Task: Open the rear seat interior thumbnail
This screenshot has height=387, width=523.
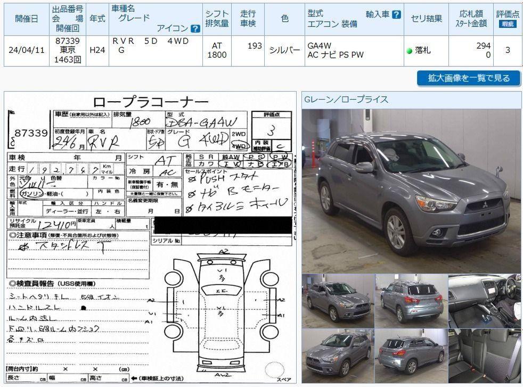Action: [x=484, y=356]
